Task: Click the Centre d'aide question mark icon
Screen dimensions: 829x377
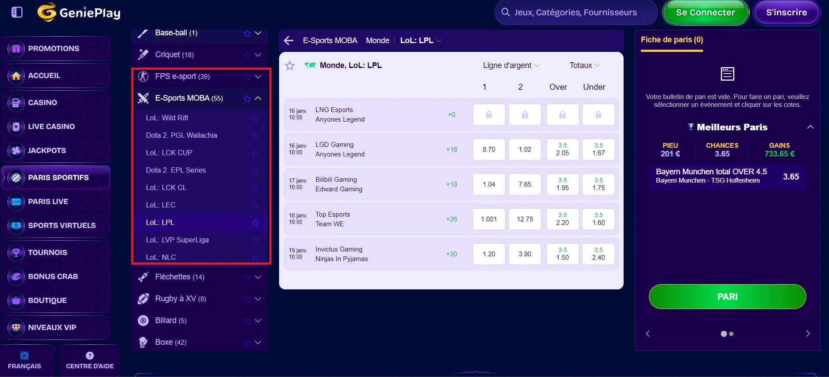Action: pyautogui.click(x=90, y=355)
